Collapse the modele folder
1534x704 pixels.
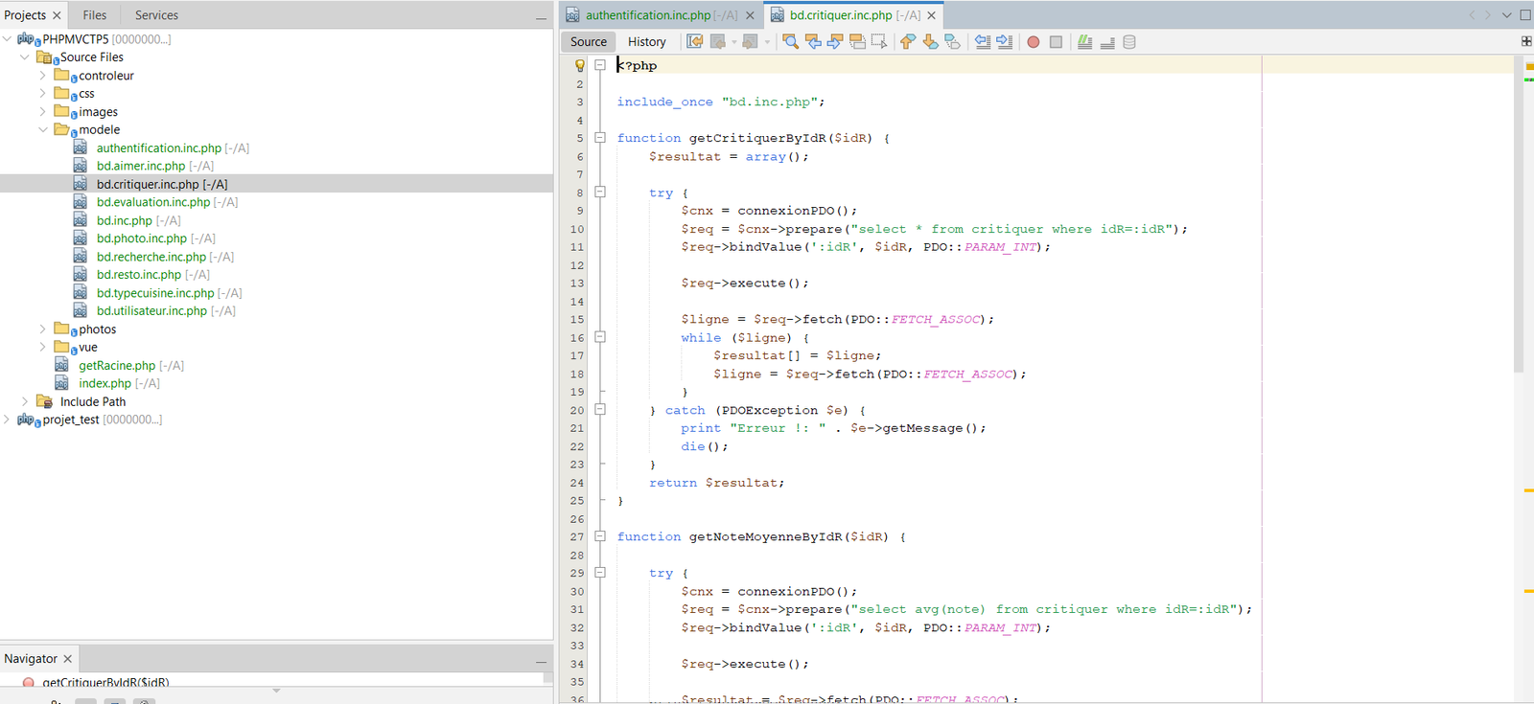coord(42,130)
